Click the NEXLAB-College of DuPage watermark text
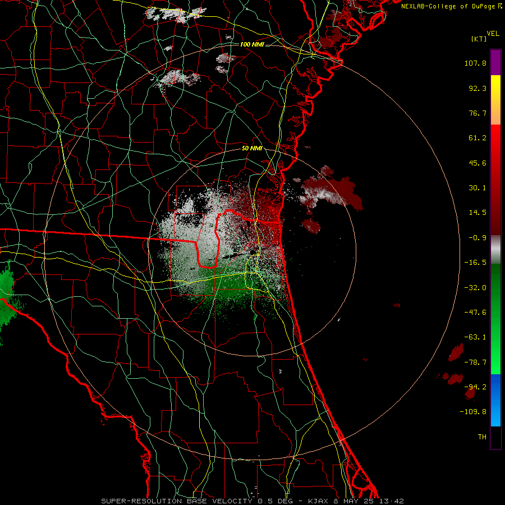505x505 pixels. 451,6
